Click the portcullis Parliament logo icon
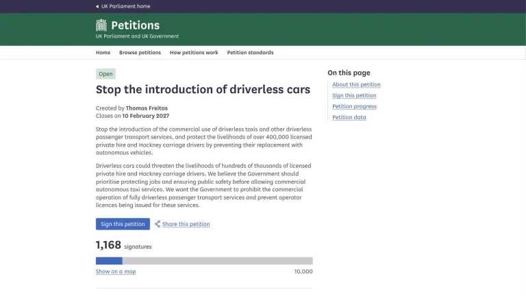The height and width of the screenshot is (296, 526). tap(101, 25)
